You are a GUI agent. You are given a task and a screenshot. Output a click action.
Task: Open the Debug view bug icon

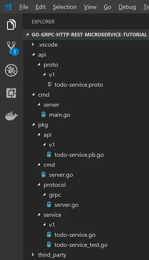click(11, 70)
